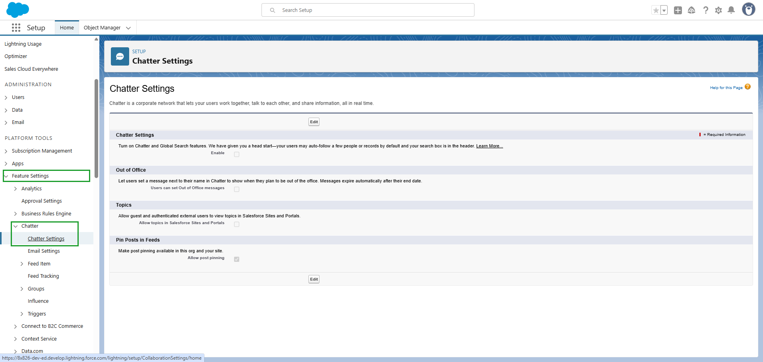
Task: Open the Object Manager dropdown chevron
Action: [x=128, y=28]
